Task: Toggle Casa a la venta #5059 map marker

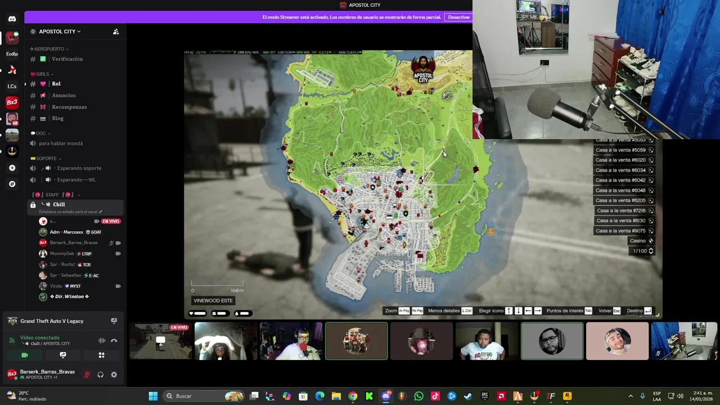Action: point(624,150)
